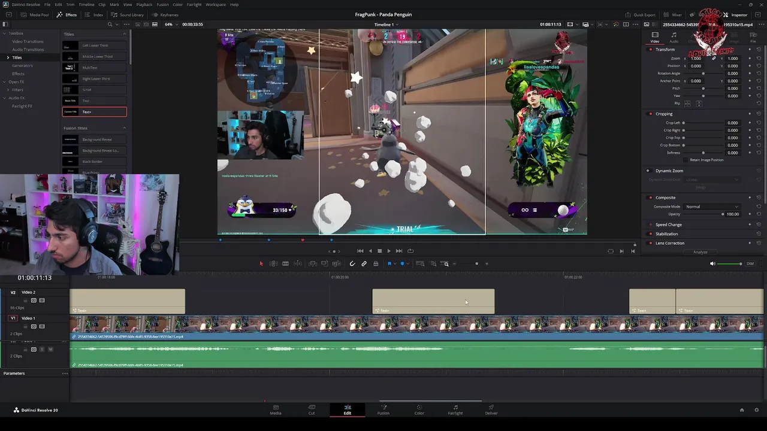Add keyframe for Opacity
Screen dimensions: 767x431
tap(750, 214)
